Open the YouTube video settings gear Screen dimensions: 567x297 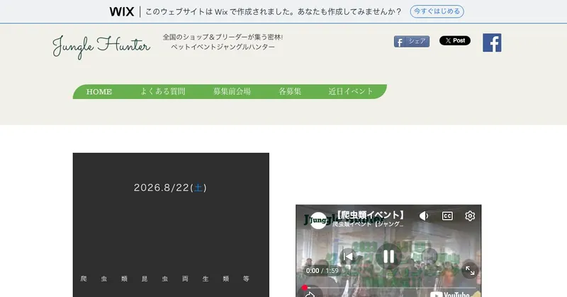click(x=470, y=216)
